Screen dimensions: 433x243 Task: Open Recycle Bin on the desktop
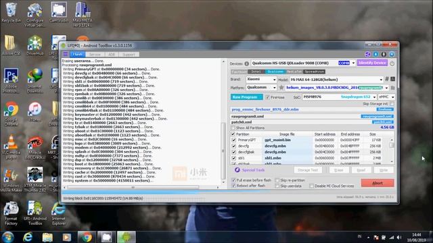tap(11, 12)
